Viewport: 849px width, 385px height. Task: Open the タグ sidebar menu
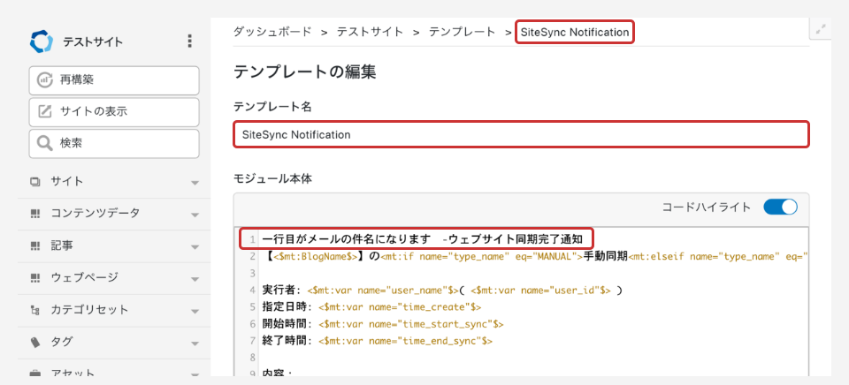(x=62, y=342)
